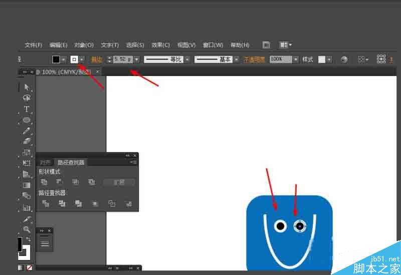Click the stroke weight value field
Image resolution: width=401 pixels, height=275 pixels.
click(x=123, y=59)
